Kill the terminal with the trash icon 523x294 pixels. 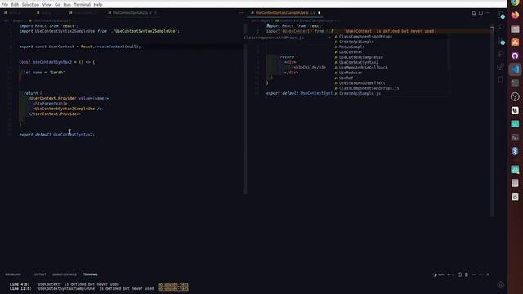[467, 274]
